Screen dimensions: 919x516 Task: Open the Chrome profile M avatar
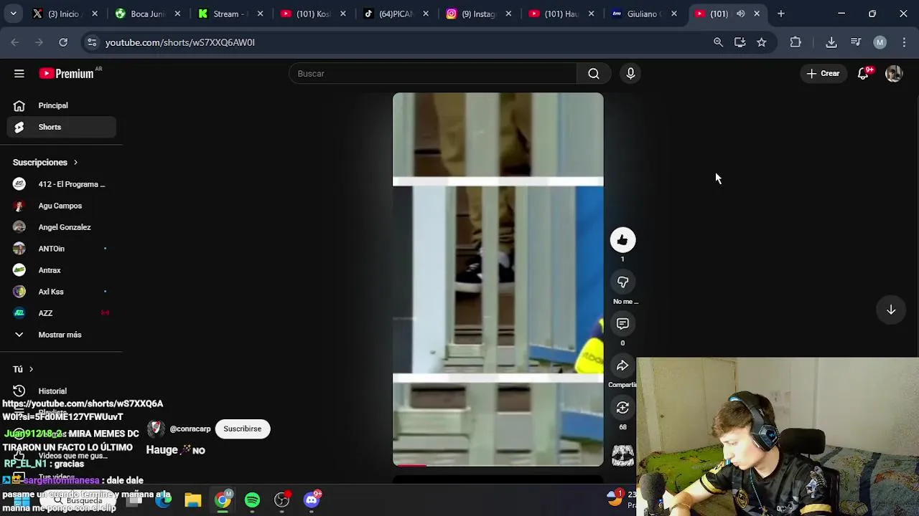880,42
